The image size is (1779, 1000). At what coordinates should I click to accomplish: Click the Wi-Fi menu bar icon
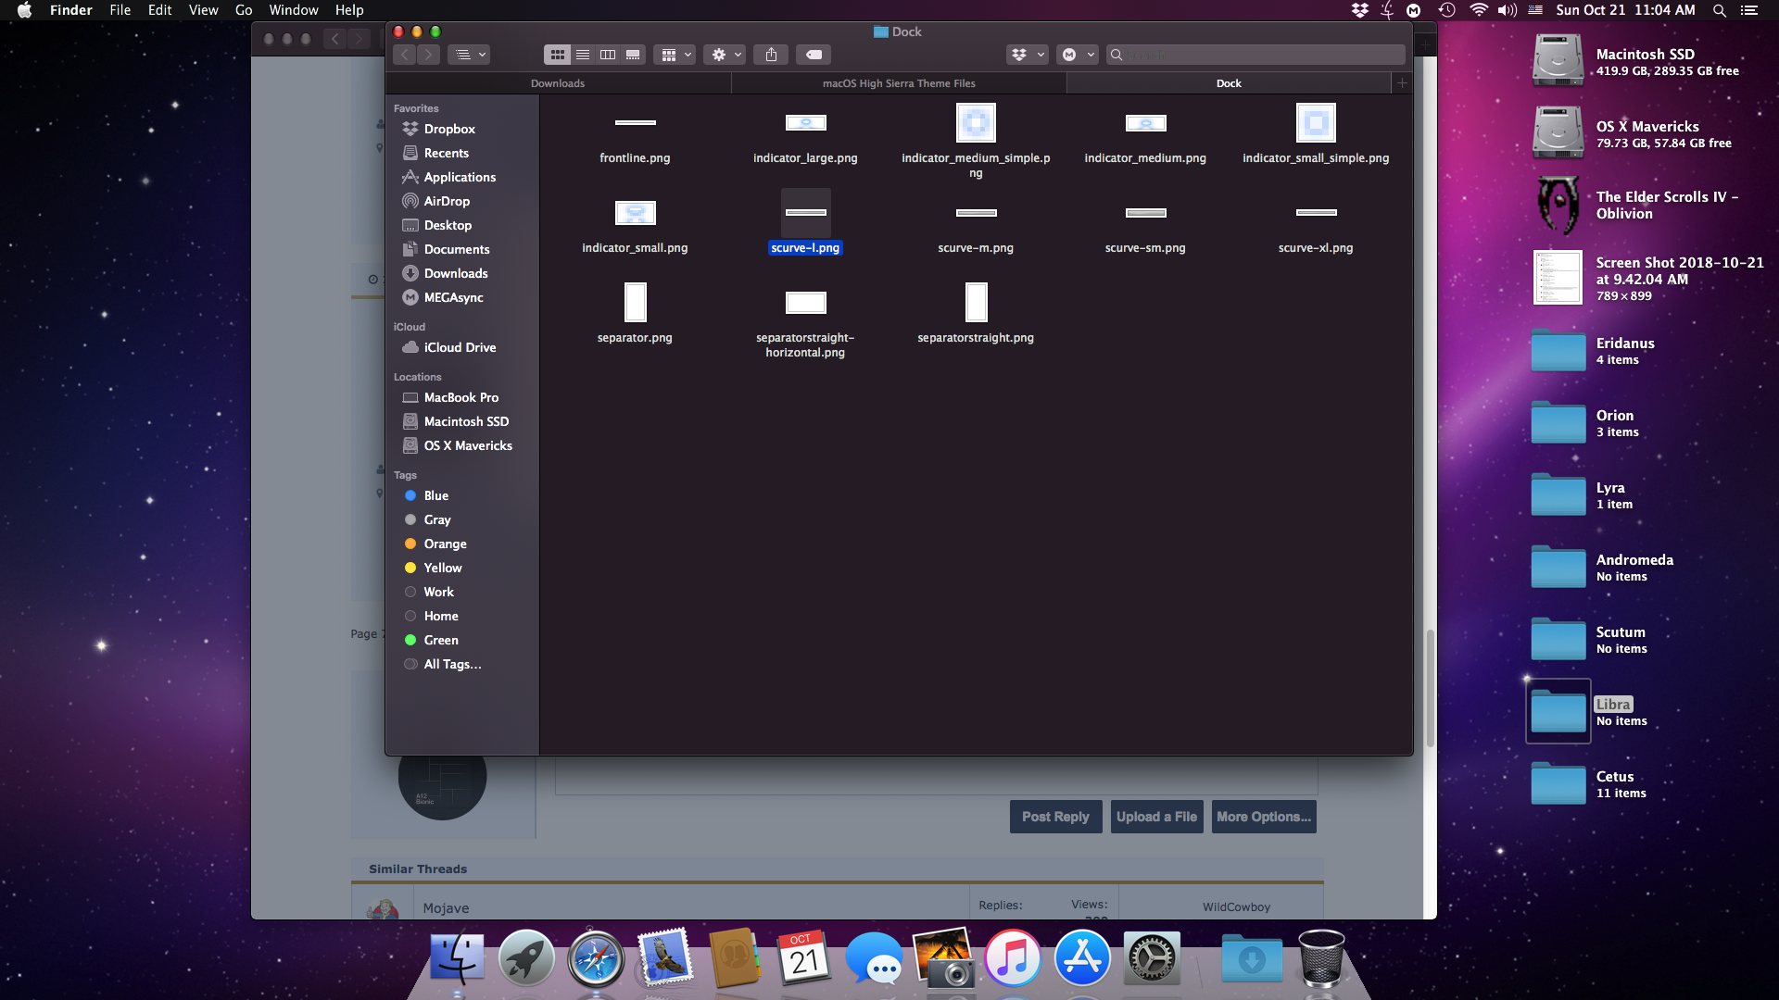(x=1479, y=10)
